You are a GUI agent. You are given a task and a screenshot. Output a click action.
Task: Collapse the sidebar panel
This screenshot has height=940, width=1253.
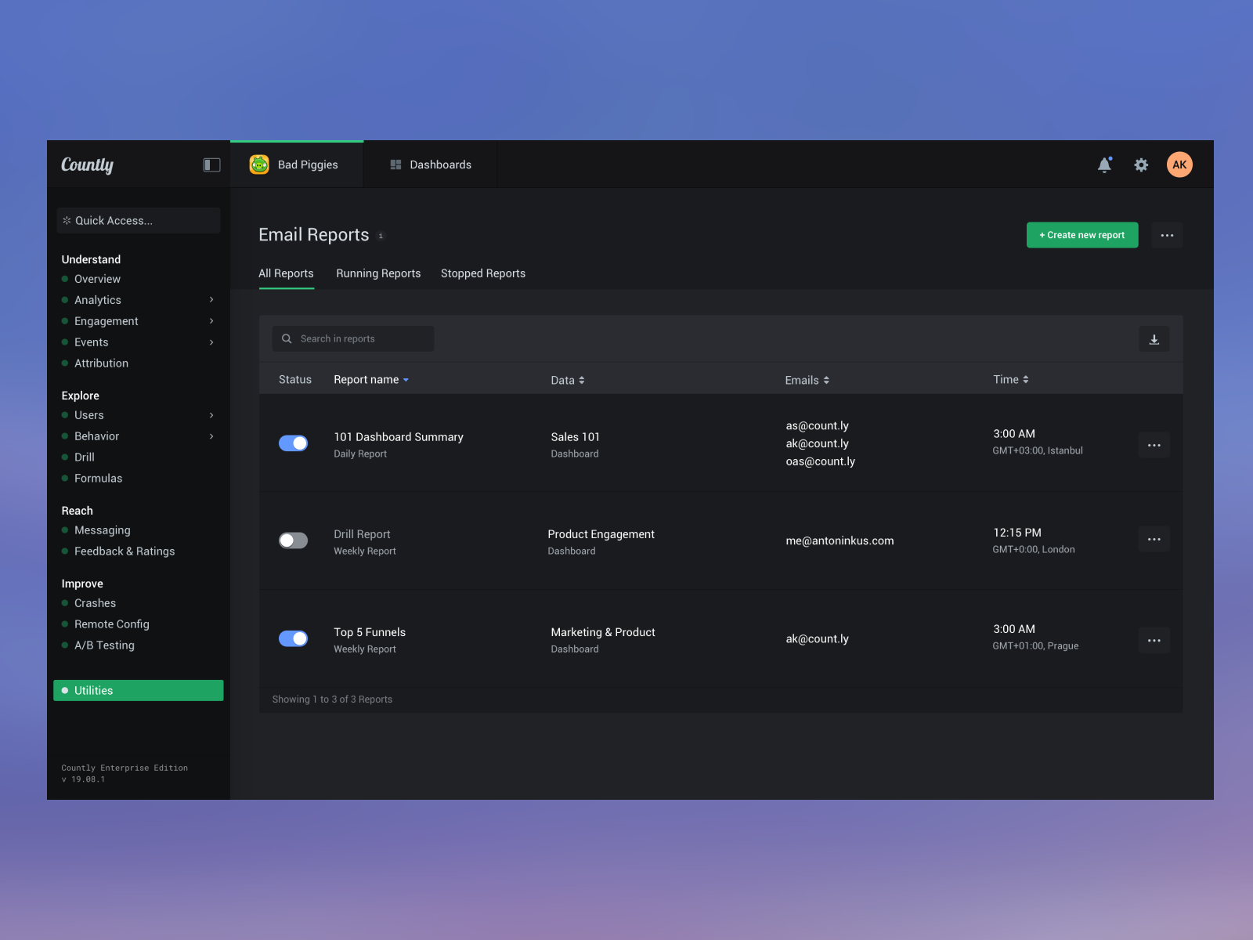coord(211,164)
